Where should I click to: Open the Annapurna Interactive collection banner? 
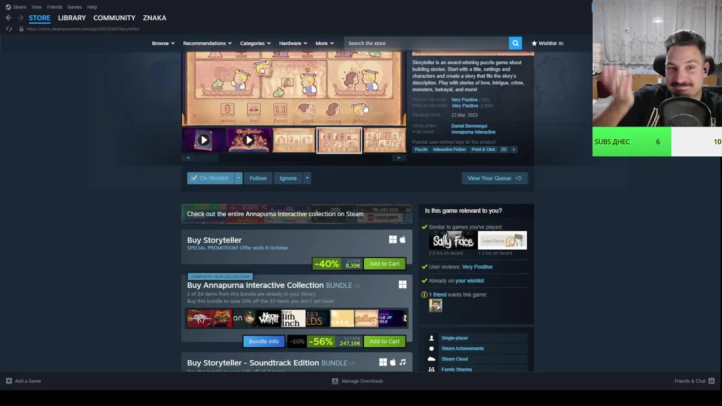[297, 214]
